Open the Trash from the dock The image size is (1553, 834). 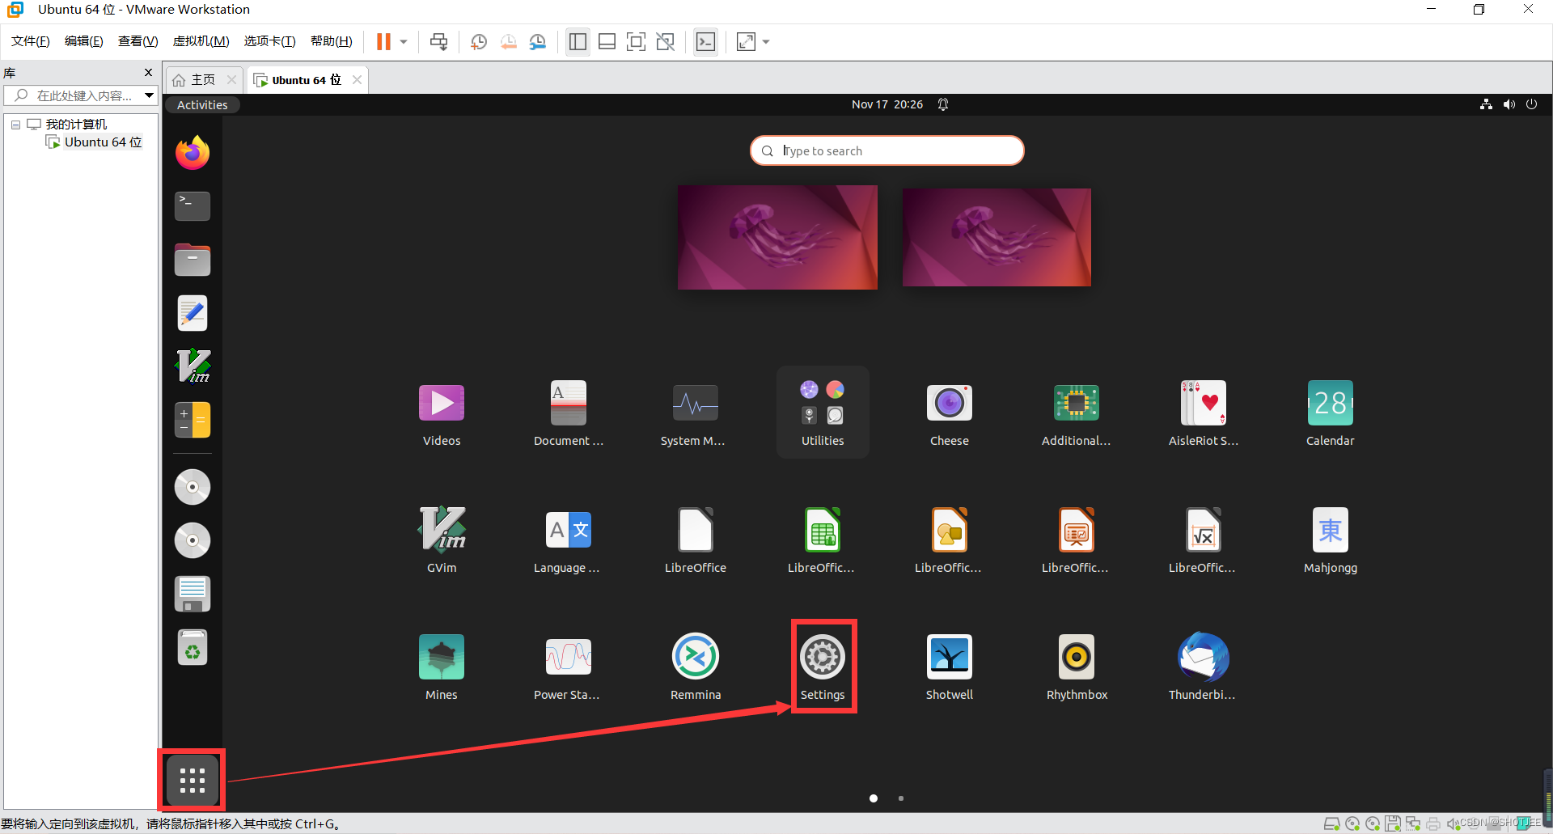tap(193, 647)
